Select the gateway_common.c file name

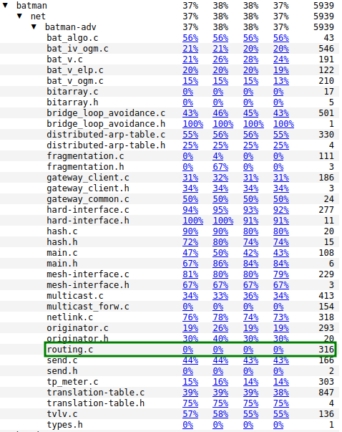[x=88, y=199]
